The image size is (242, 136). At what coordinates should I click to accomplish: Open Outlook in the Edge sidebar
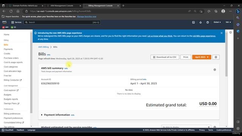coord(238,31)
